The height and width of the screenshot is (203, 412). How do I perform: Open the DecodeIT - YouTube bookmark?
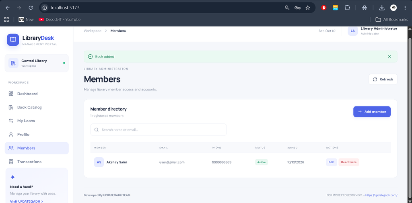click(x=60, y=19)
